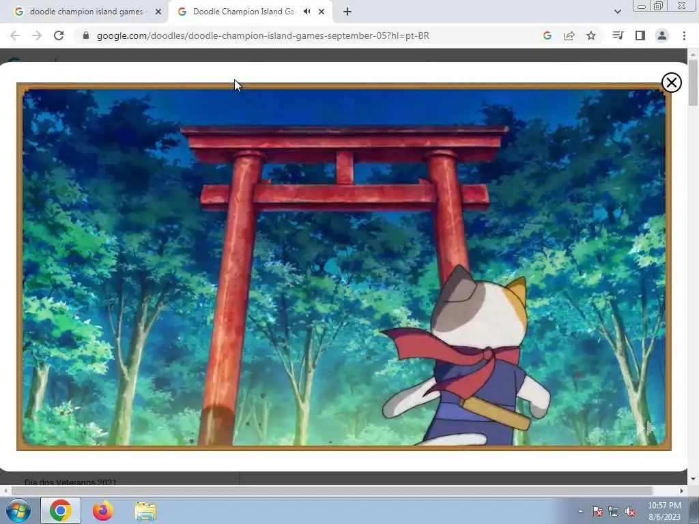Close the doodle game overlay with X
Image resolution: width=699 pixels, height=524 pixels.
(671, 83)
